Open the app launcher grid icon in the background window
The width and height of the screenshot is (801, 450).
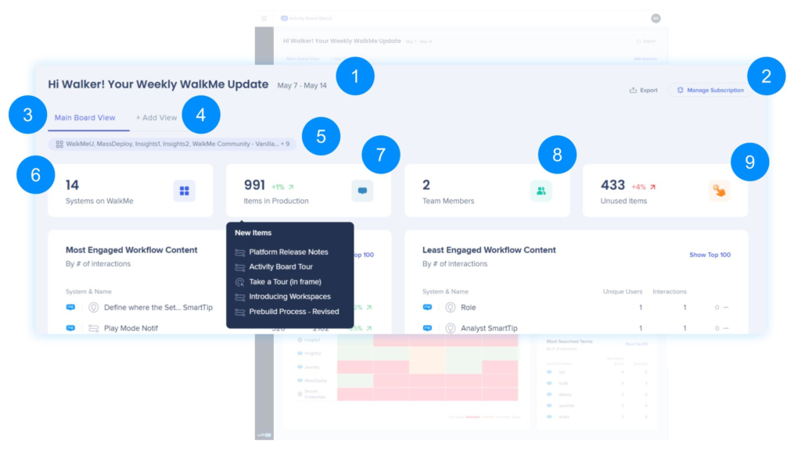[x=264, y=19]
